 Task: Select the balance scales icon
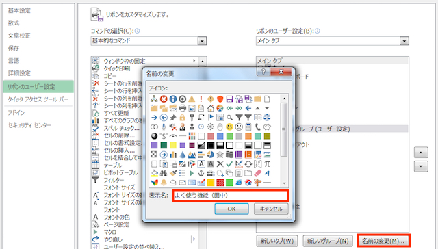click(x=267, y=118)
